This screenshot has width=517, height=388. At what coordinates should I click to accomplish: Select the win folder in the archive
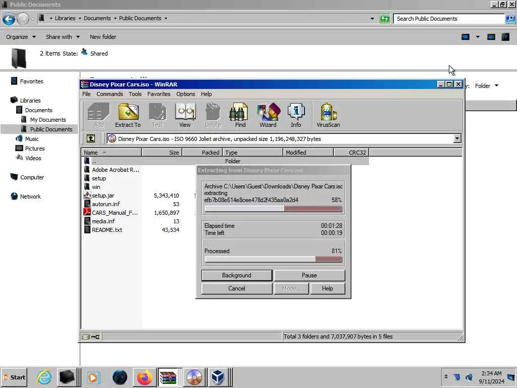[95, 187]
